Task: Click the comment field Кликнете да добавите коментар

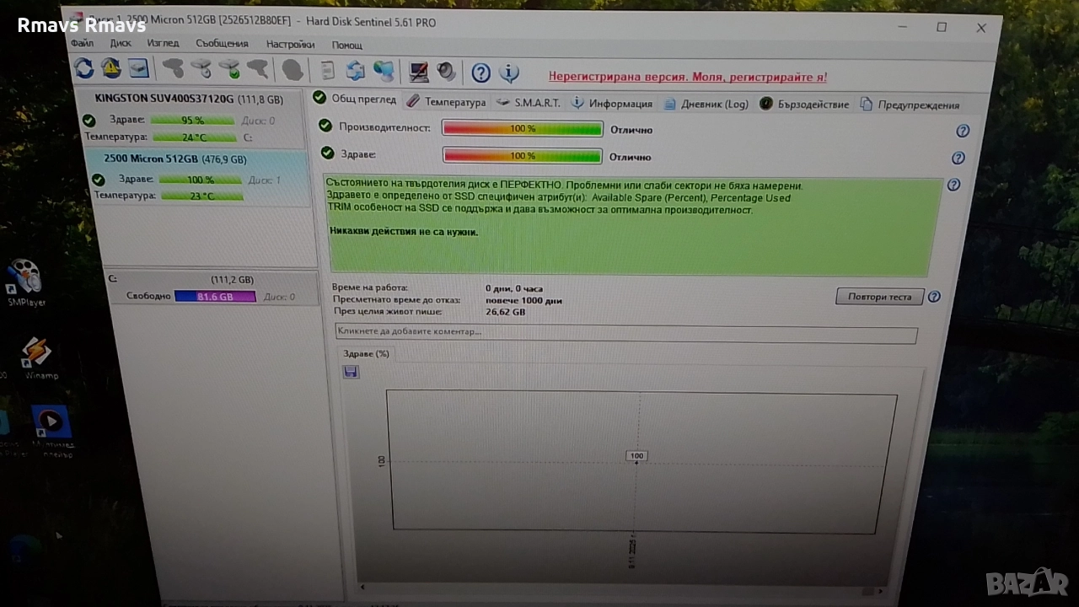Action: coord(625,333)
